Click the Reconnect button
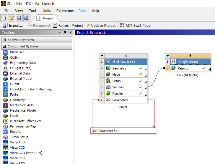Viewport: 215px width, 164px height. click(39, 25)
